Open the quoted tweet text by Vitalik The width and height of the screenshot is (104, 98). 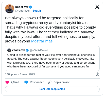(x=51, y=61)
